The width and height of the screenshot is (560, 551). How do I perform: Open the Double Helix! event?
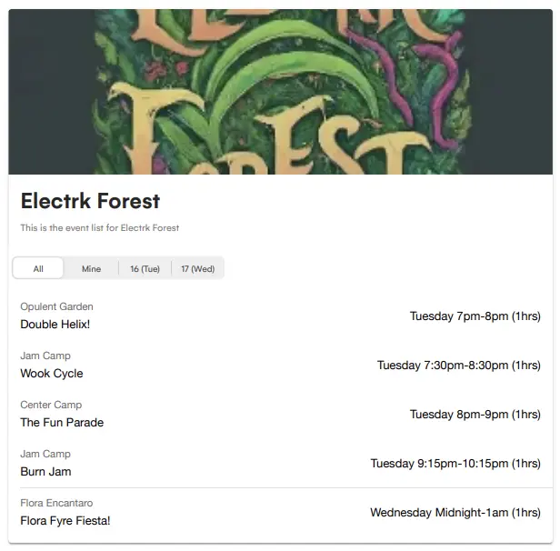(55, 324)
